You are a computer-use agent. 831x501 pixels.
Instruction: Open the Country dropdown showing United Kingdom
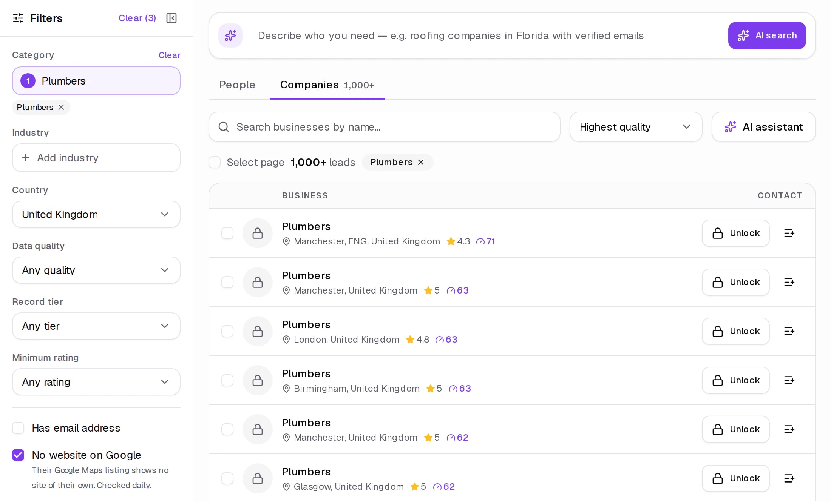96,214
